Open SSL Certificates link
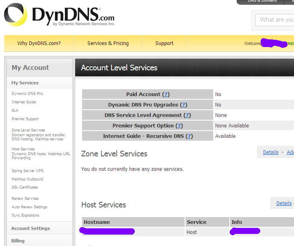Viewport: 294px width, 246px height. point(25,187)
